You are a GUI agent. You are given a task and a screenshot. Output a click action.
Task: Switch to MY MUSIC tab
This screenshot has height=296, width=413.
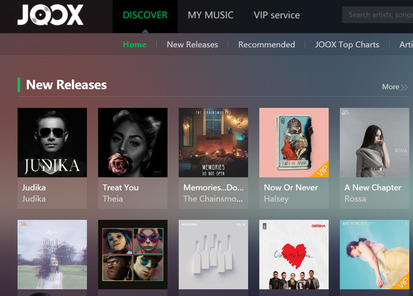coord(210,15)
